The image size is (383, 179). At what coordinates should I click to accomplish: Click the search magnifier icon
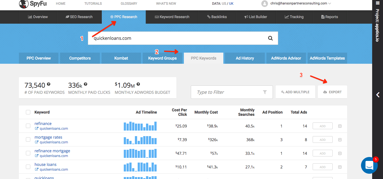tap(270, 38)
